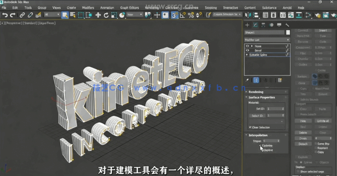Toggle the Clear Selection checkbox
Screen dimensions: 337x176
[x=250, y=127]
